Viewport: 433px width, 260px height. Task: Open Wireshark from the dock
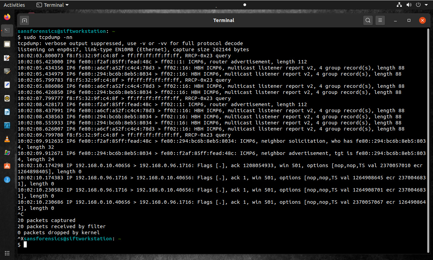click(7, 125)
